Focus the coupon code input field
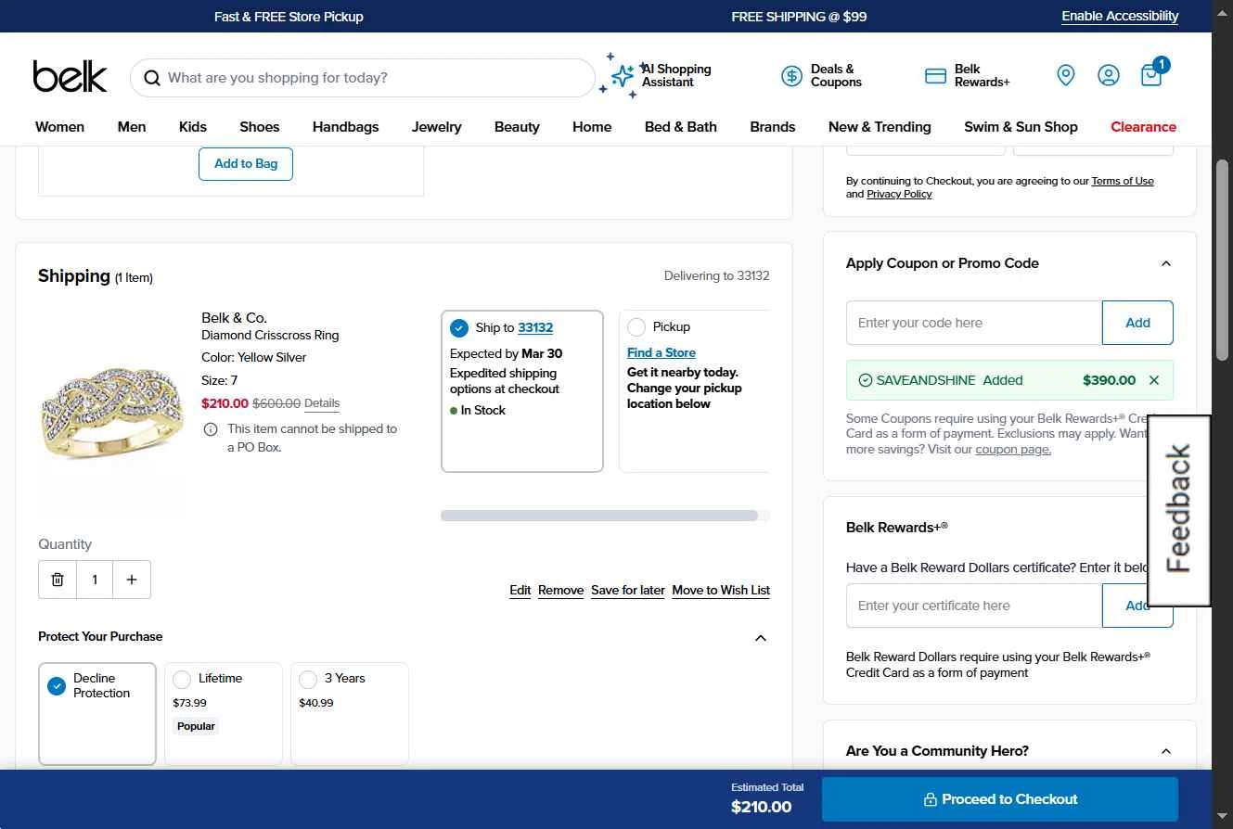 pos(974,323)
